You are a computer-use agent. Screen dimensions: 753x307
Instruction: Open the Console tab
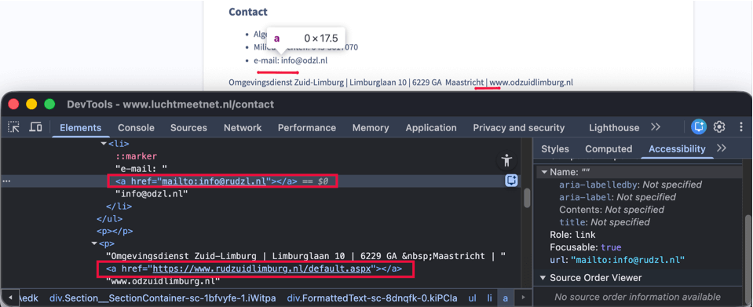[x=137, y=128]
